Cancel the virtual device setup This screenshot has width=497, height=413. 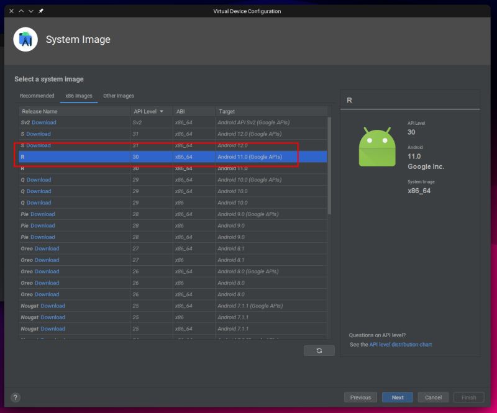pyautogui.click(x=433, y=397)
